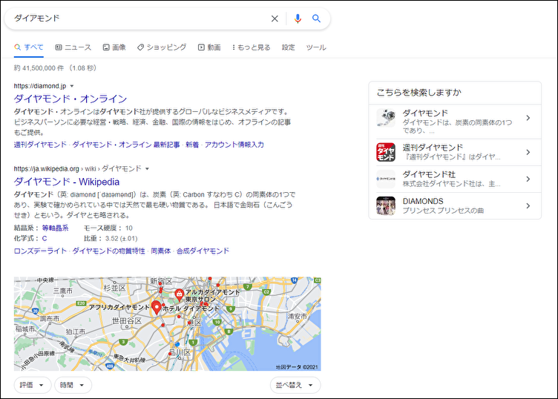Open the 新着 sitelink
Image resolution: width=558 pixels, height=399 pixels.
click(192, 145)
